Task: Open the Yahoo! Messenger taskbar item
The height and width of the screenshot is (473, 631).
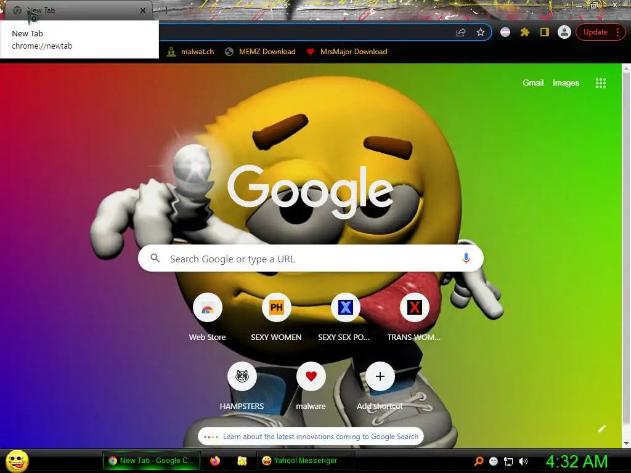Action: (x=306, y=461)
